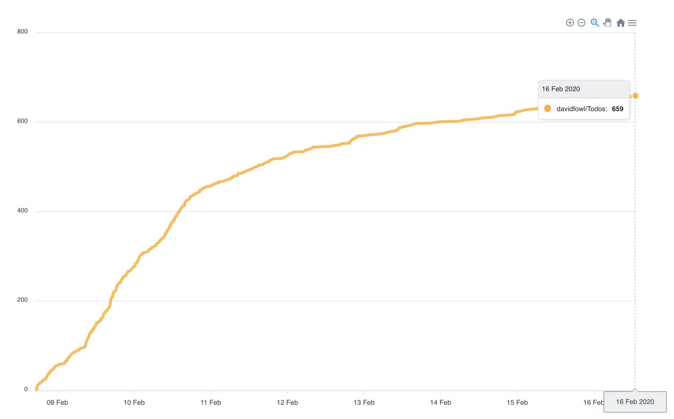The image size is (674, 419).
Task: Click the 11 Feb axis label
Action: click(x=211, y=402)
